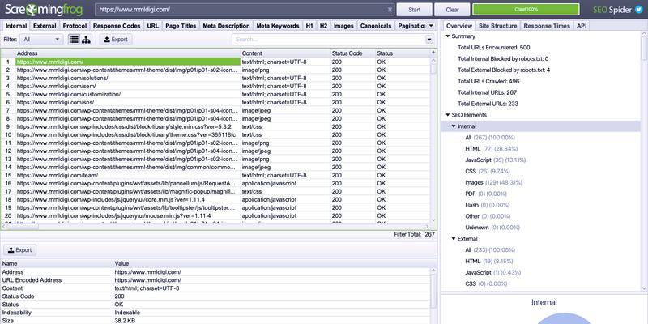Select Flash (0) under Internal

point(488,205)
